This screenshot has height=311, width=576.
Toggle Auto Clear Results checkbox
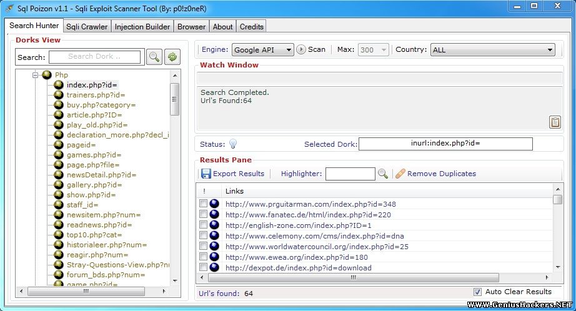click(477, 292)
